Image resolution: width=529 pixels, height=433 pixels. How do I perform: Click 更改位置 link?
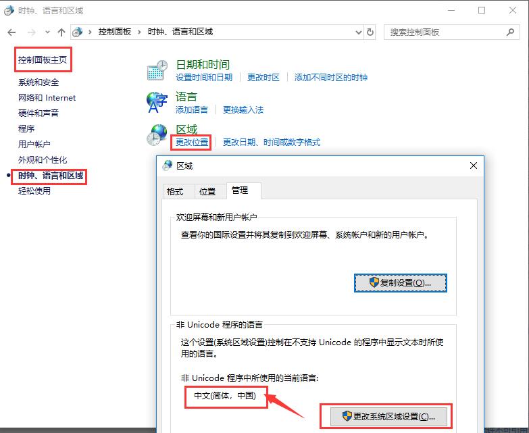click(192, 142)
